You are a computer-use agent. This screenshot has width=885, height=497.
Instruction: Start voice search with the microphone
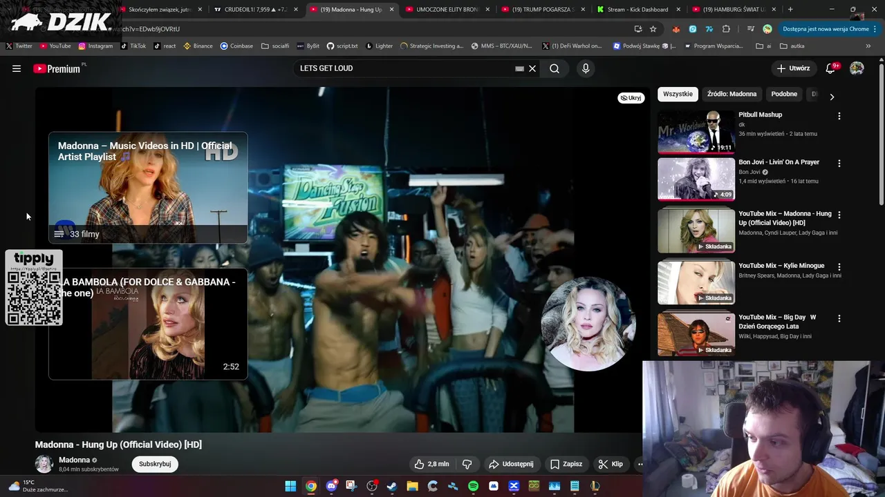[x=586, y=68]
